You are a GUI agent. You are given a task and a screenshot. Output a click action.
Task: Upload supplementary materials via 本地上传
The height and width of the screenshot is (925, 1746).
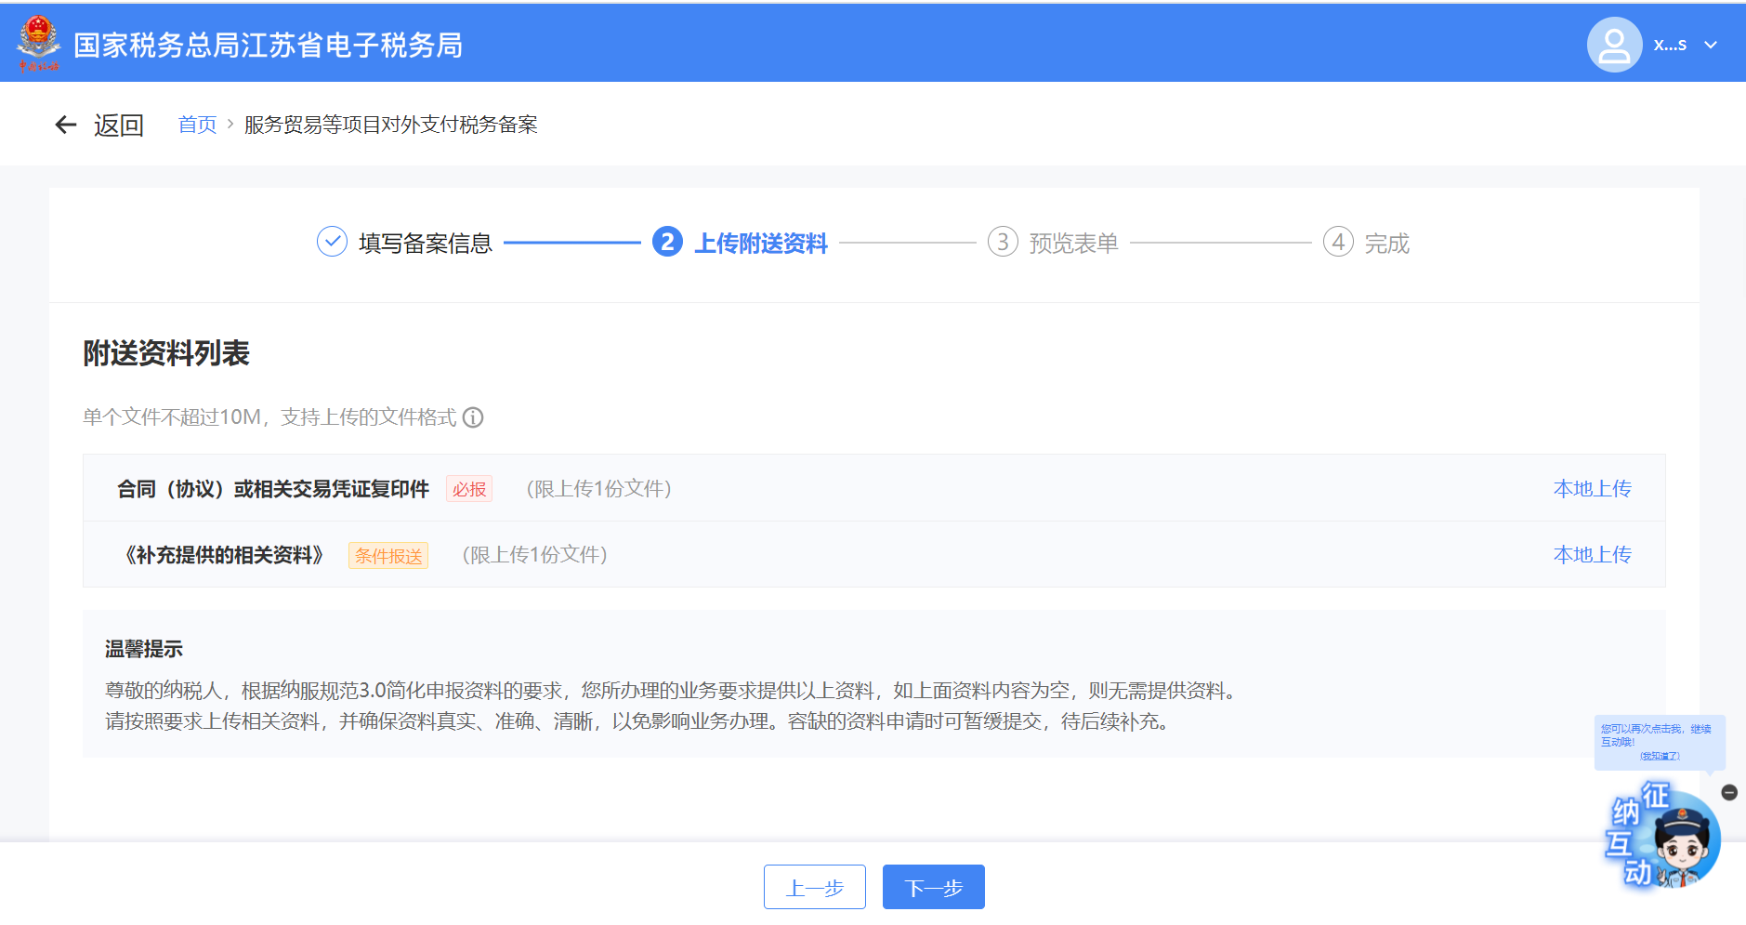[1592, 554]
